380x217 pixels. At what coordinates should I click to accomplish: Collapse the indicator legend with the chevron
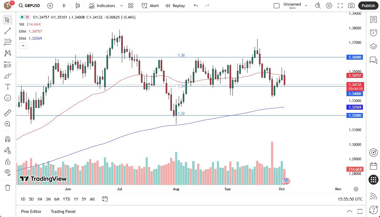click(x=23, y=46)
